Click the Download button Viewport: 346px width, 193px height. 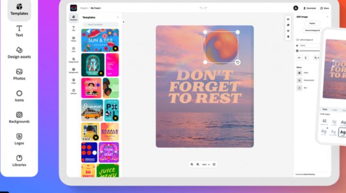309,8
